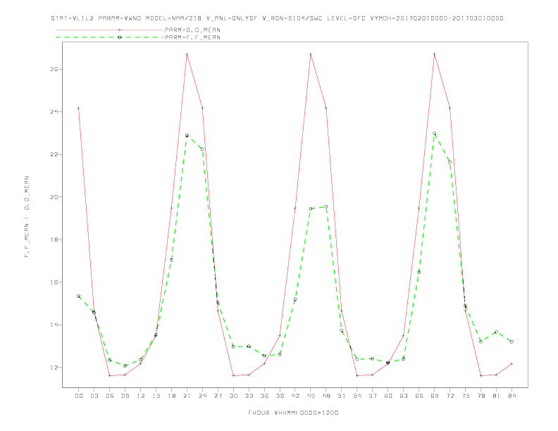Click x-axis tick label 72
558x431 pixels.
(x=450, y=396)
